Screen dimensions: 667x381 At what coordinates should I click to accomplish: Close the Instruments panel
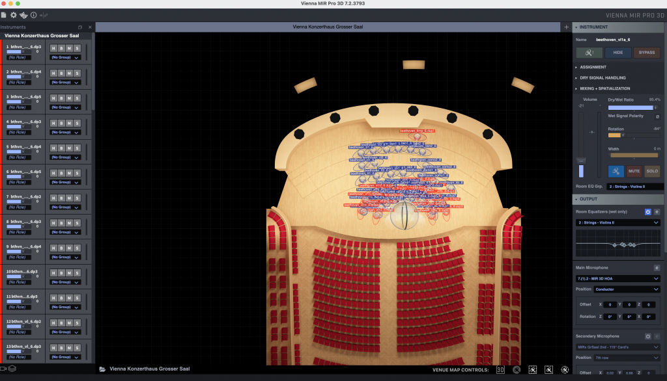click(90, 27)
